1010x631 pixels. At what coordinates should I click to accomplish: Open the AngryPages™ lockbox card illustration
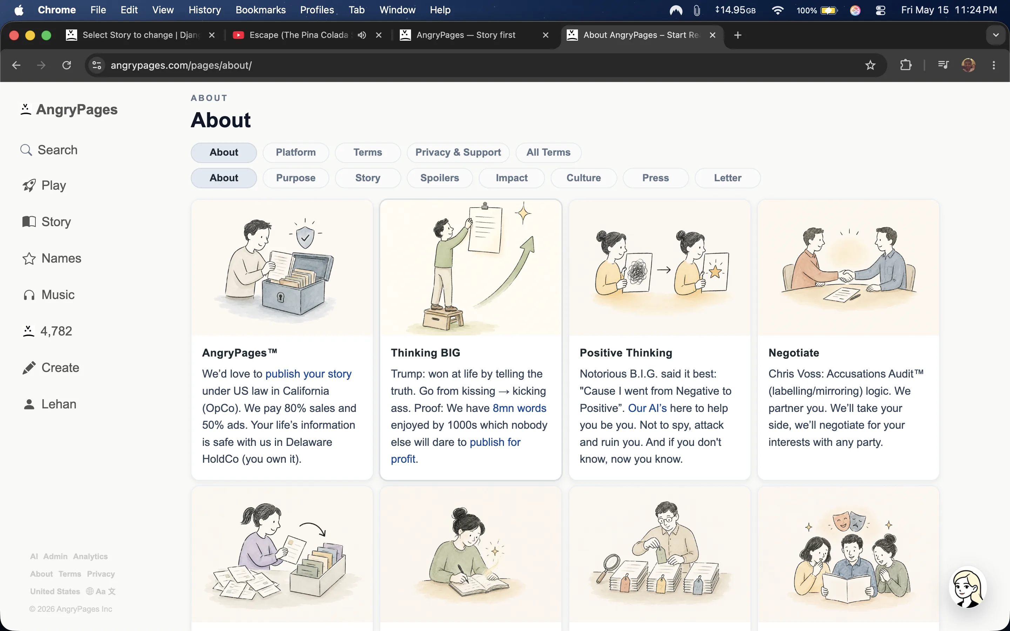click(x=282, y=267)
